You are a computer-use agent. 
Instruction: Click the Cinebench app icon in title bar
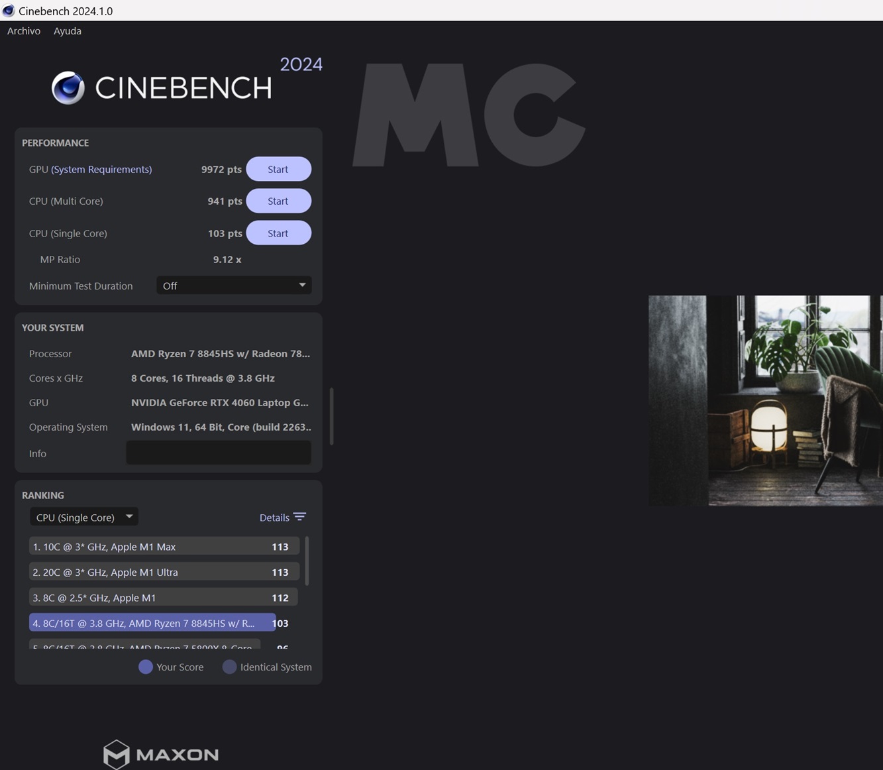tap(9, 11)
